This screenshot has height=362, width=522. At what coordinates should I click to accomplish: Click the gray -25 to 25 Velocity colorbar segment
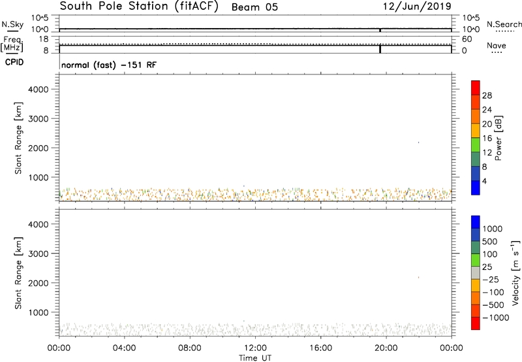click(476, 273)
